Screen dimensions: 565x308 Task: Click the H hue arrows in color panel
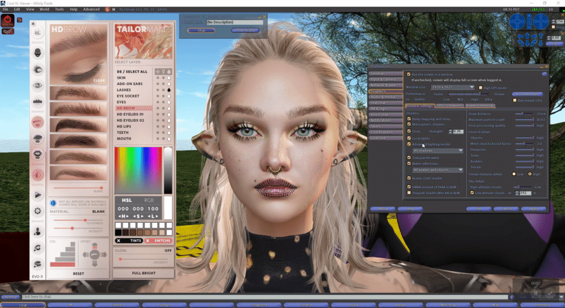(123, 216)
